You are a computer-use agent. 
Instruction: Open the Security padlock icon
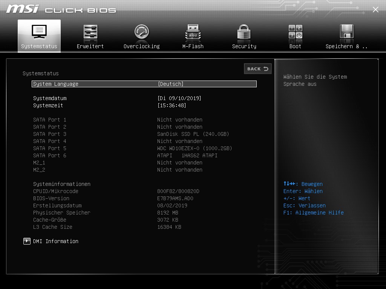244,32
